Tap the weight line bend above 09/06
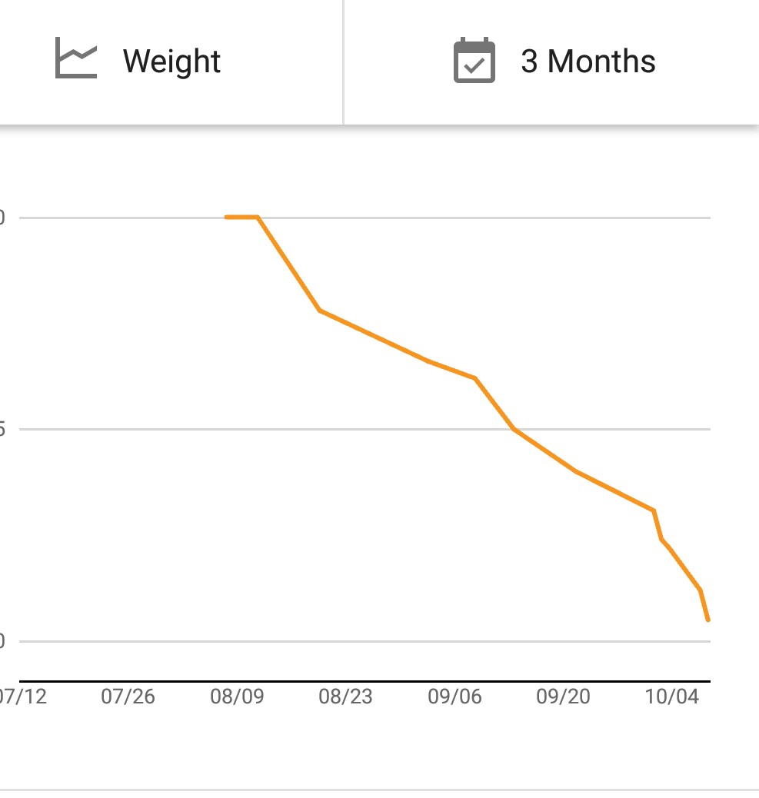Viewport: 759px width, 798px height. pyautogui.click(x=475, y=378)
